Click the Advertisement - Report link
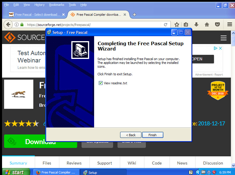Screen dimensions: 235x175 coord(209,74)
